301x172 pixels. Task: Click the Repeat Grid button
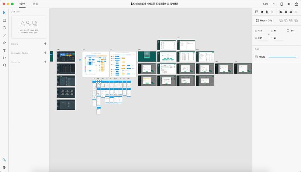(x=265, y=21)
